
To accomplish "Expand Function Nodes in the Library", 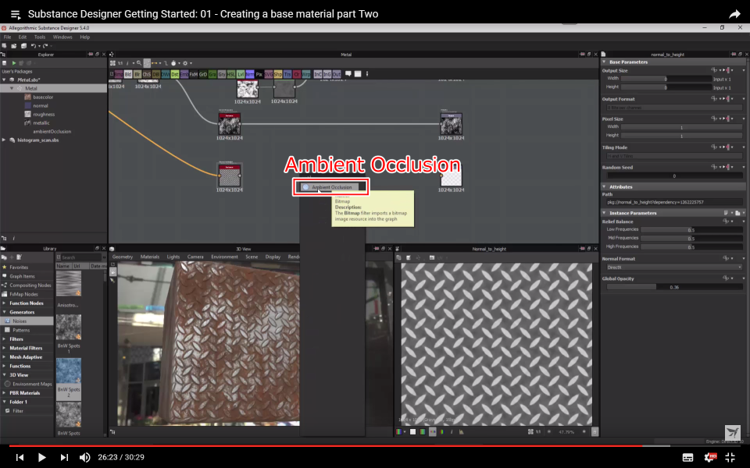I will [x=5, y=303].
